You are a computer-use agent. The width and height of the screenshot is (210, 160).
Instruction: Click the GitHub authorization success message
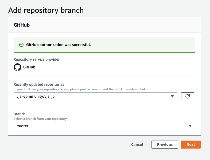click(x=59, y=45)
